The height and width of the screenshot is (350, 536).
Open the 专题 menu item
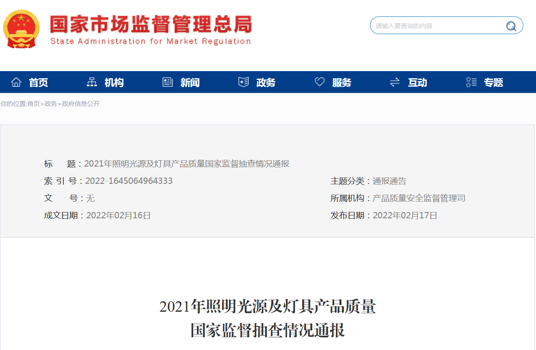pos(493,82)
